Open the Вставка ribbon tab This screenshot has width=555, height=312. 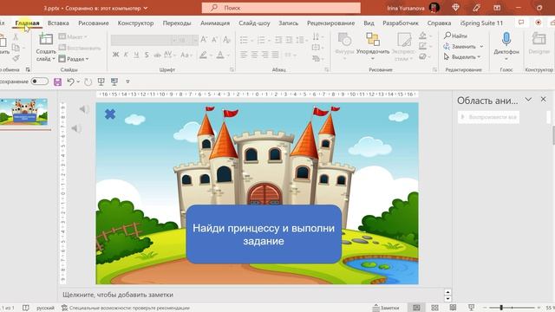click(x=58, y=23)
